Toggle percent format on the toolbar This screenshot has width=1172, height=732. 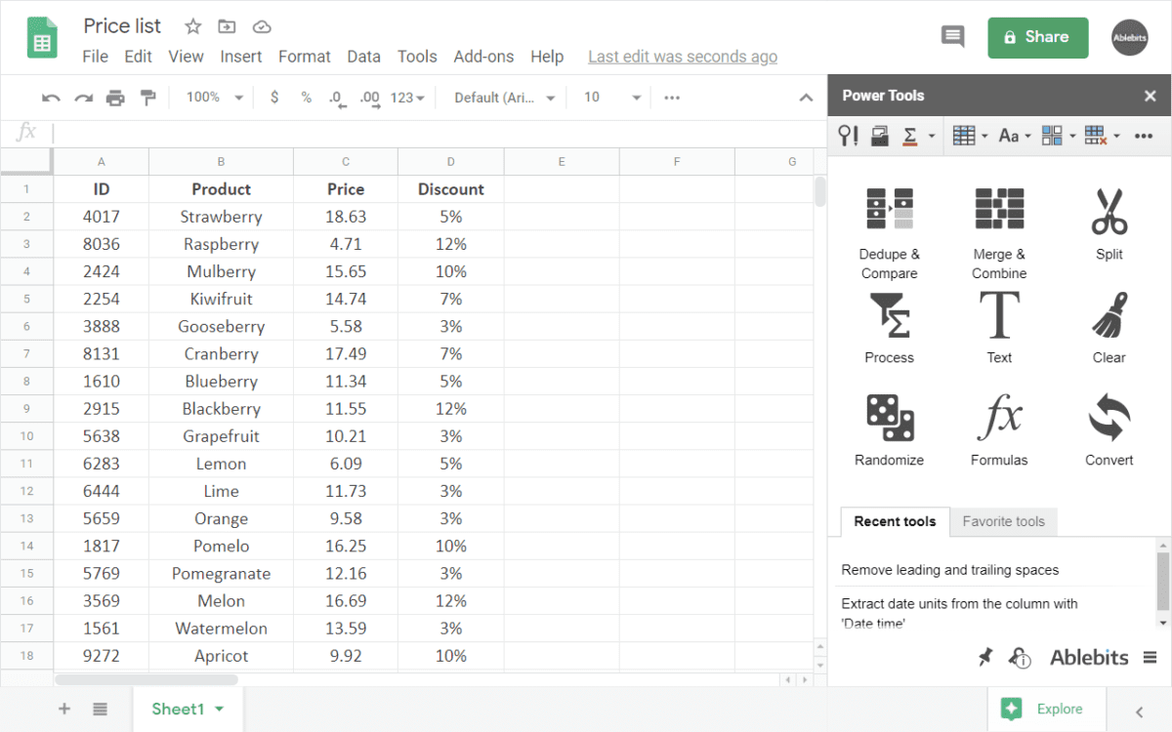(306, 97)
